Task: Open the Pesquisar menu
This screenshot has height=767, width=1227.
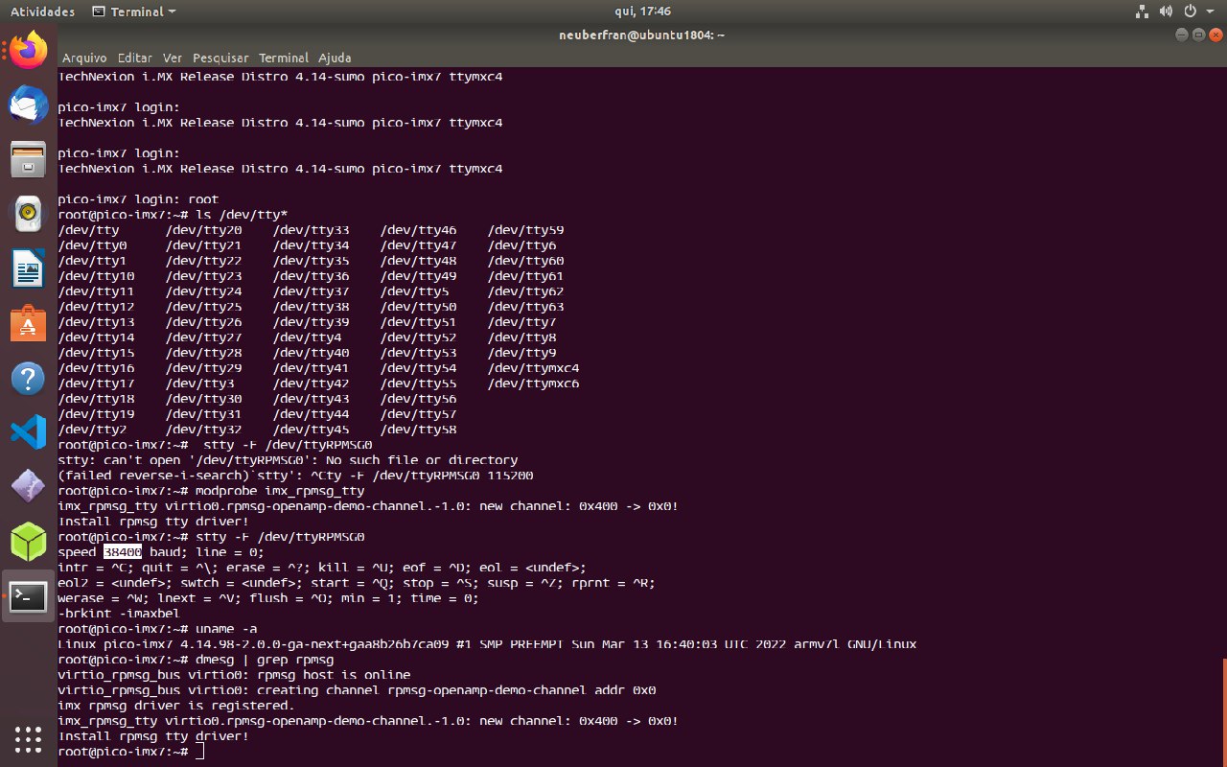Action: pos(220,58)
